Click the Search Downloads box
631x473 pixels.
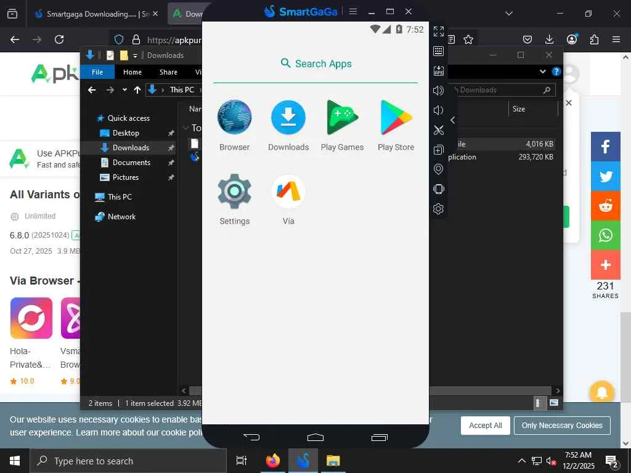(x=502, y=90)
